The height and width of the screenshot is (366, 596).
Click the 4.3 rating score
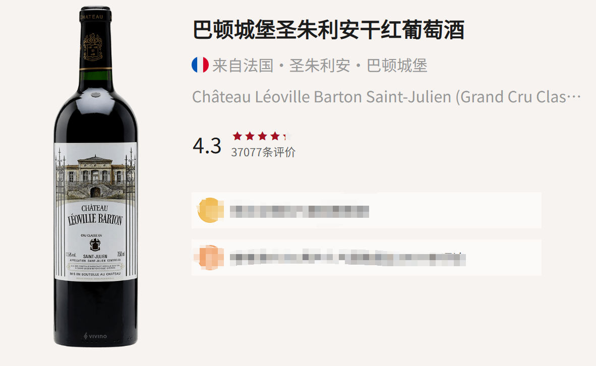pos(207,146)
